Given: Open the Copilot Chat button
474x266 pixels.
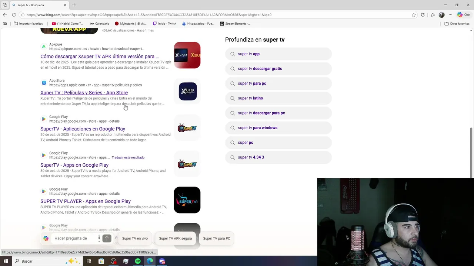Looking at the screenshot, I should [464, 15].
